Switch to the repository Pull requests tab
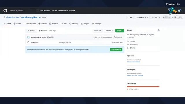The image size is (185, 104). (x=29, y=24)
